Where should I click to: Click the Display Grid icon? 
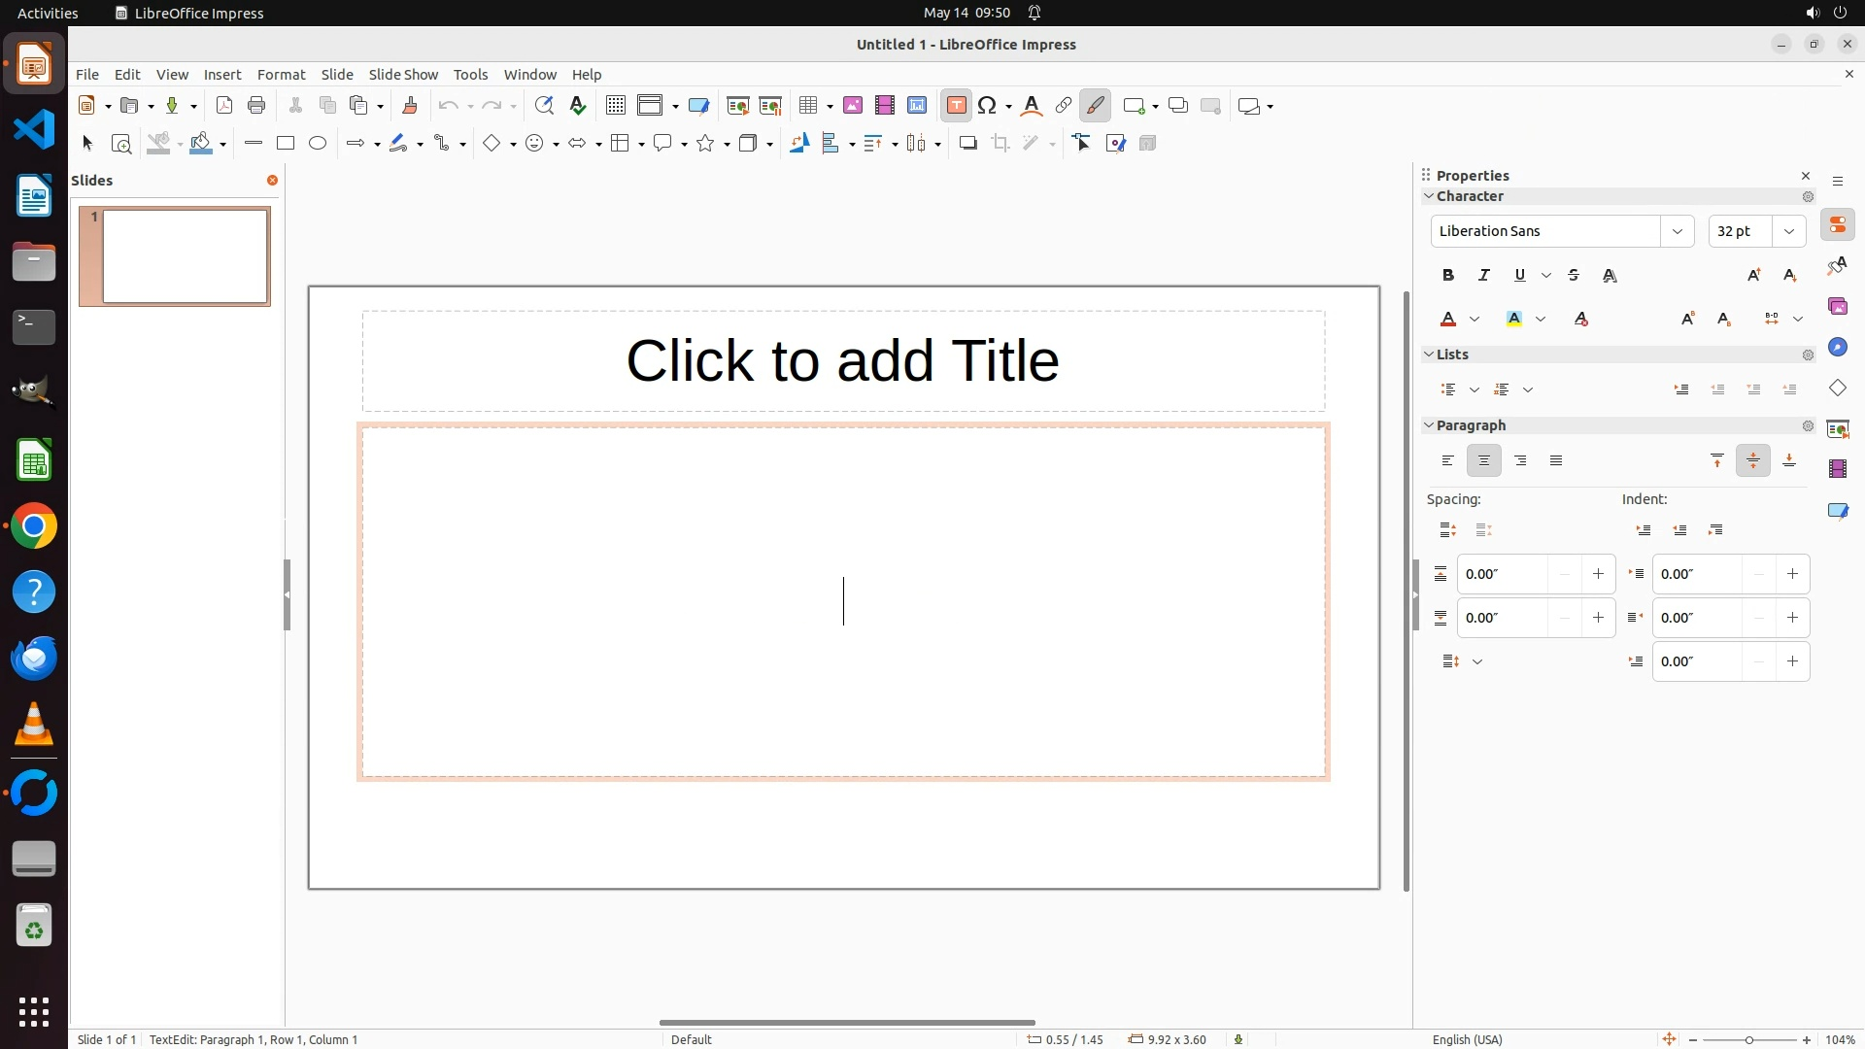(x=615, y=106)
